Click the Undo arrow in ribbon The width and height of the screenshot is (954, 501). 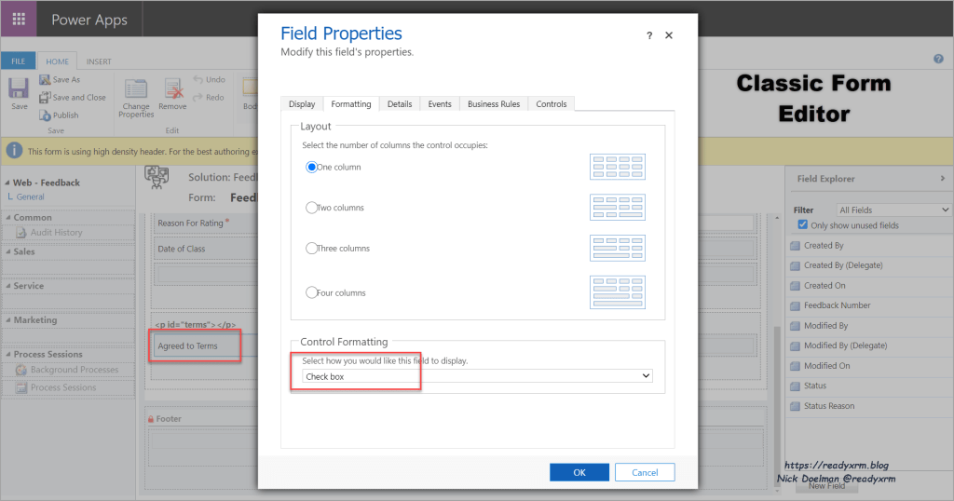point(198,80)
